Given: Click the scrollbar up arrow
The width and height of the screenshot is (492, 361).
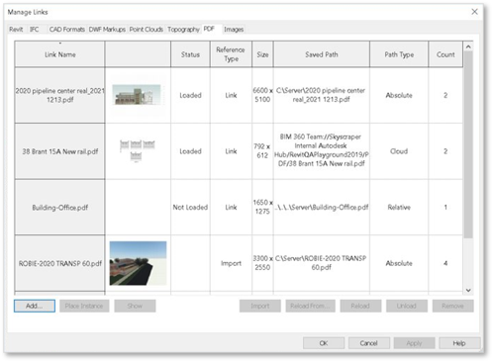Looking at the screenshot, I should [x=468, y=46].
